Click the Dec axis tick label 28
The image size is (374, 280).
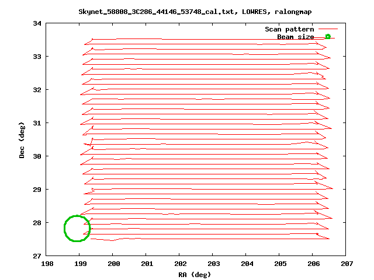(37, 223)
